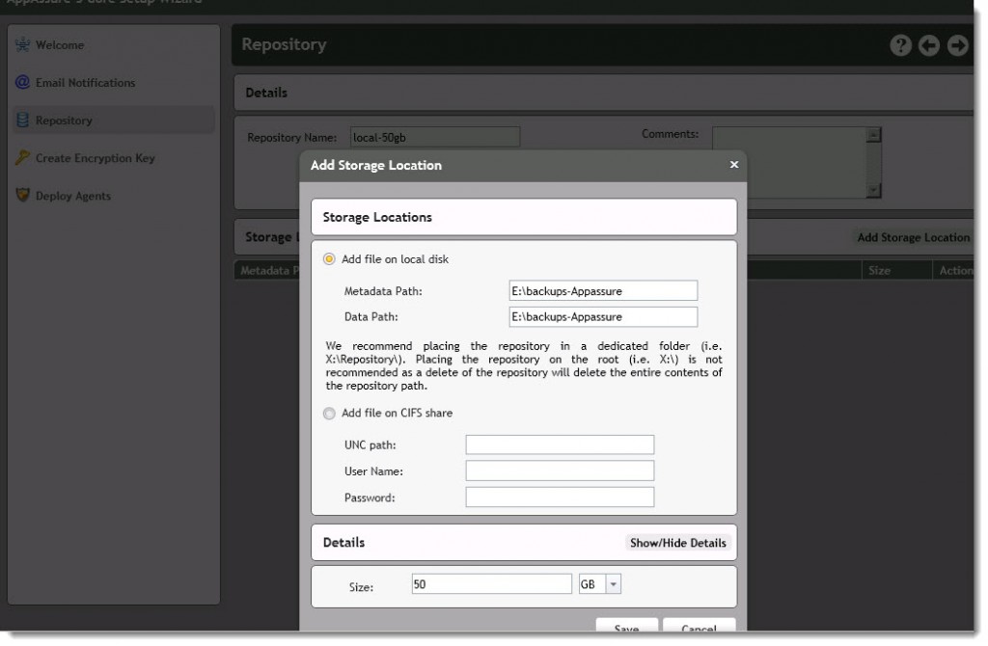
Task: Click the Create Encryption Key wrench icon
Action: click(x=21, y=157)
